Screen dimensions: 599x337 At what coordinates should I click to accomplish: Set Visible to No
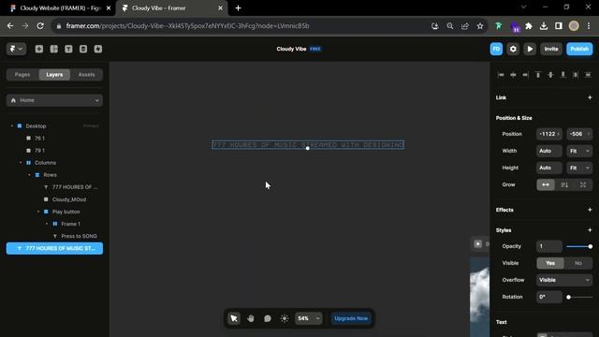tap(578, 263)
